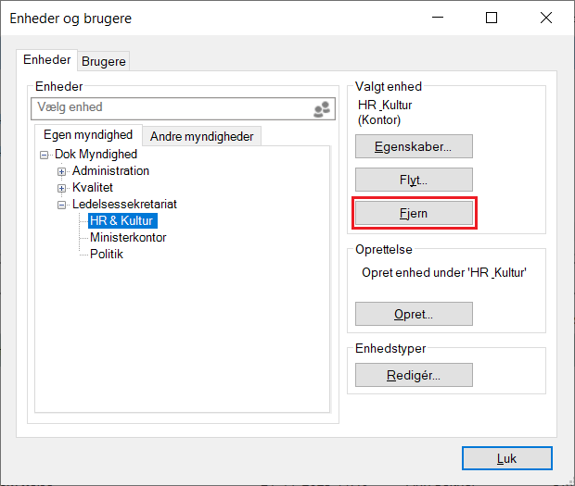Collapse the Ledelsessekretariat node
575x486 pixels.
[x=62, y=205]
